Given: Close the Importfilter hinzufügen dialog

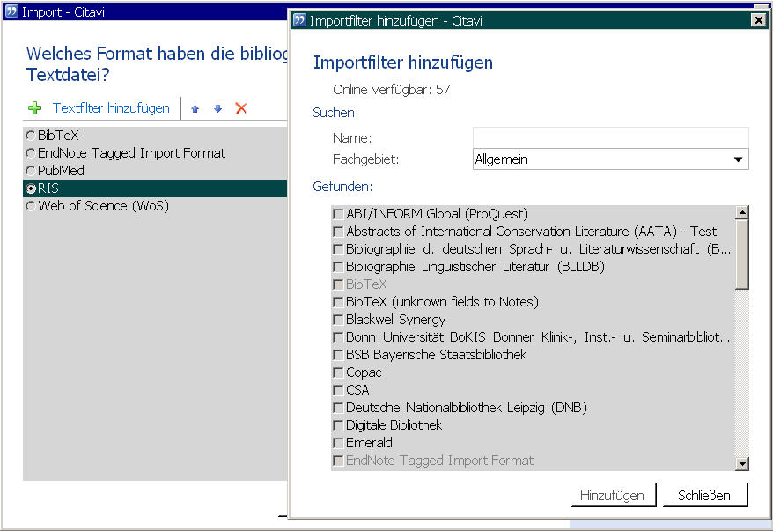Looking at the screenshot, I should click(x=758, y=20).
